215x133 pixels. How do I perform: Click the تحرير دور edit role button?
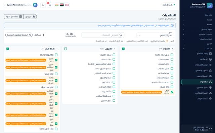click(x=30, y=16)
